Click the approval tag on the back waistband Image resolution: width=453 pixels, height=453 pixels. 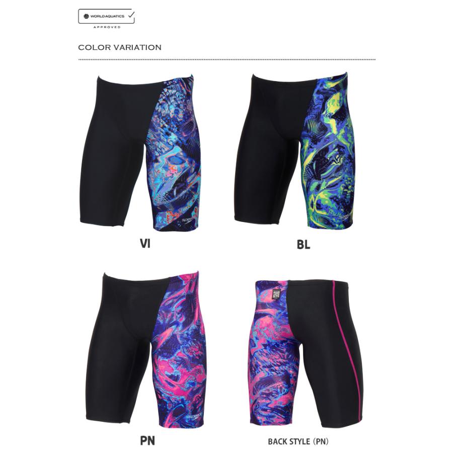[x=277, y=294]
